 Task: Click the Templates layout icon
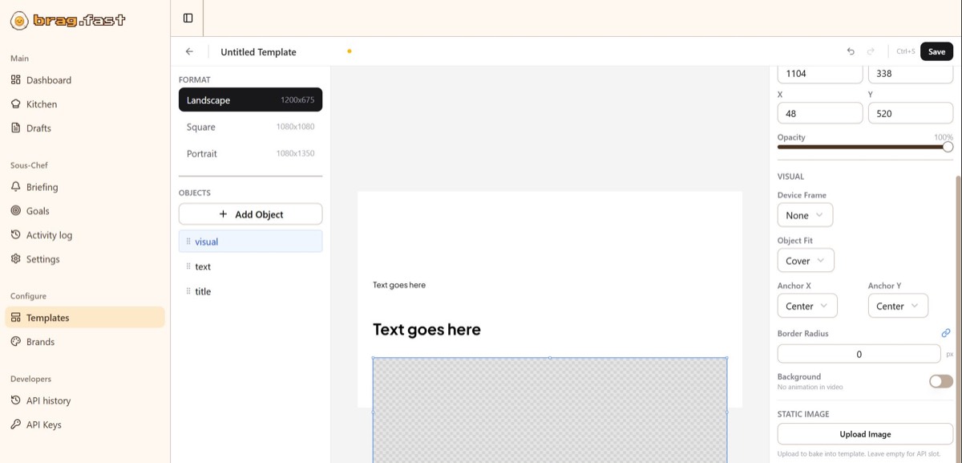pyautogui.click(x=16, y=318)
